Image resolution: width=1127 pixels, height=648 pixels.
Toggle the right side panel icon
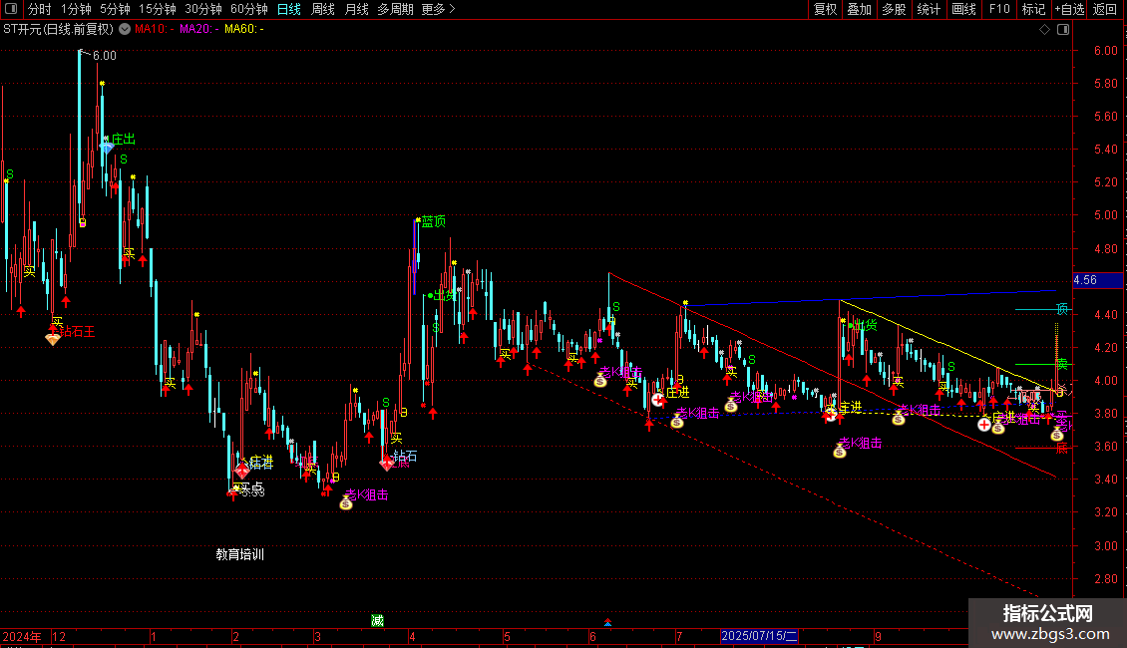1063,30
